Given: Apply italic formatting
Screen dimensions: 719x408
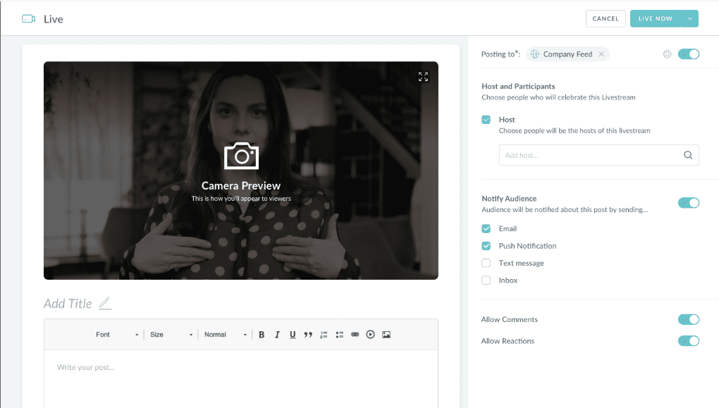Looking at the screenshot, I should (277, 335).
